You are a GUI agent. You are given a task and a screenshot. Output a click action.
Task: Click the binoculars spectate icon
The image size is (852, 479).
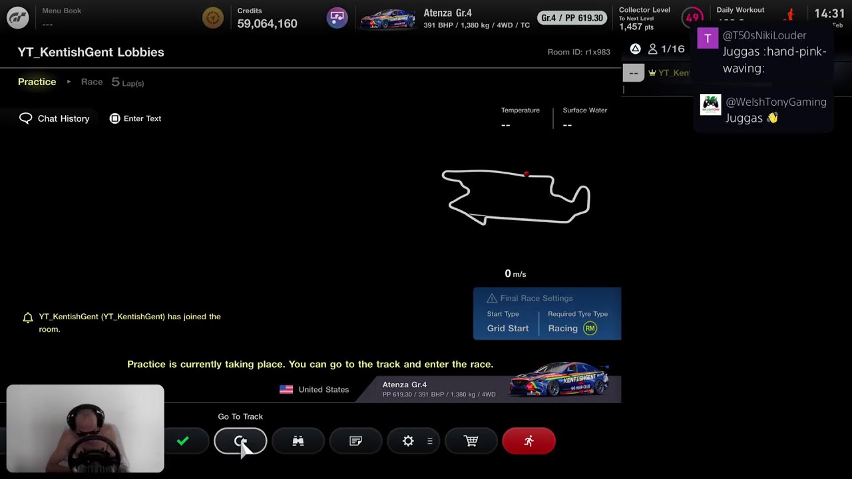tap(298, 441)
